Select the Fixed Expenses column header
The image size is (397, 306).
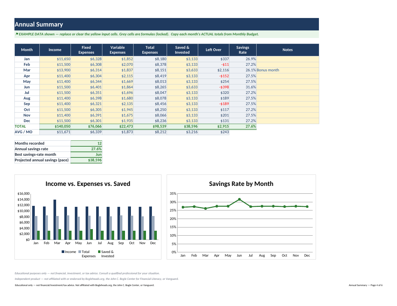(86, 50)
